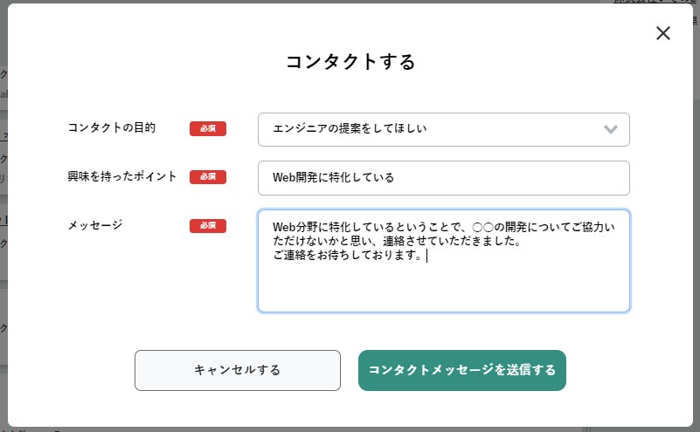Click the メッセージ label
The image size is (700, 432).
point(95,225)
